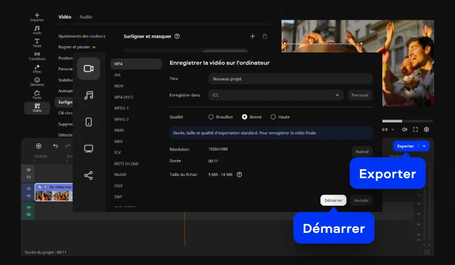The image size is (455, 265).
Task: Open the Importer panel in the sidebar
Action: coord(37,17)
